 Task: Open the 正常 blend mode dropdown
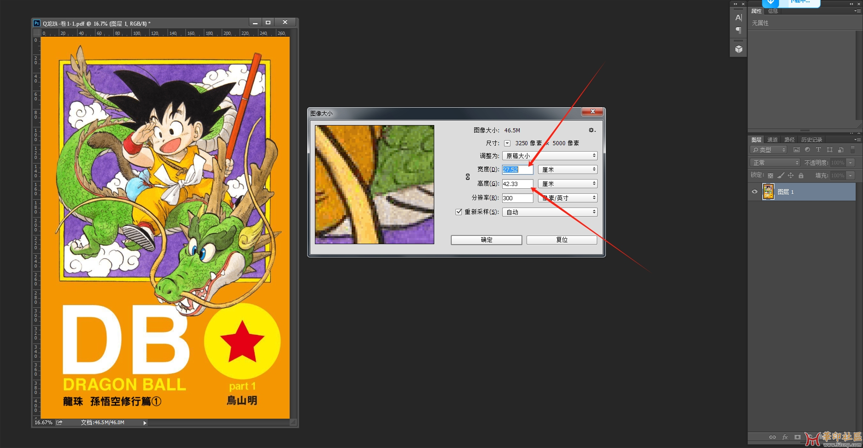point(775,163)
